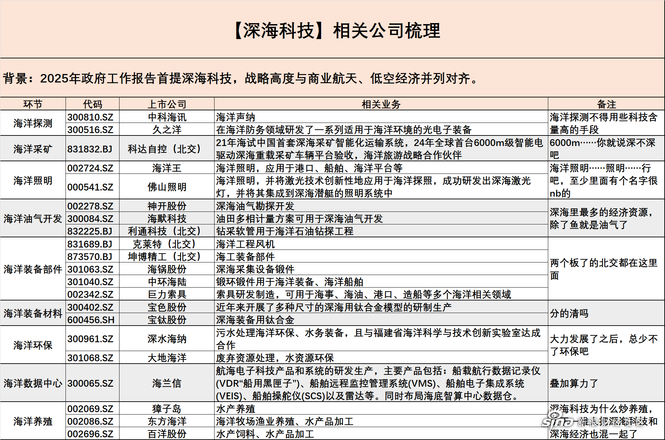Select the 海洋采矿 category cell
Viewport: 665px width, 440px height.
[33, 149]
